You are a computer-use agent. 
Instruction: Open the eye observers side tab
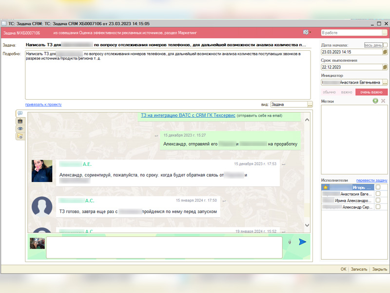(20, 128)
